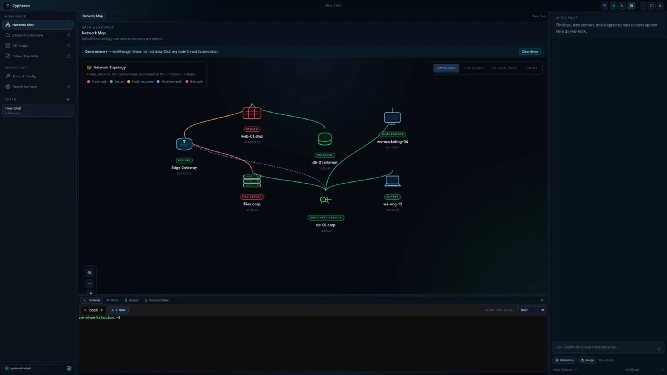This screenshot has height=375, width=667.
Task: Open Attack Surface in operations
Action: pyautogui.click(x=38, y=87)
